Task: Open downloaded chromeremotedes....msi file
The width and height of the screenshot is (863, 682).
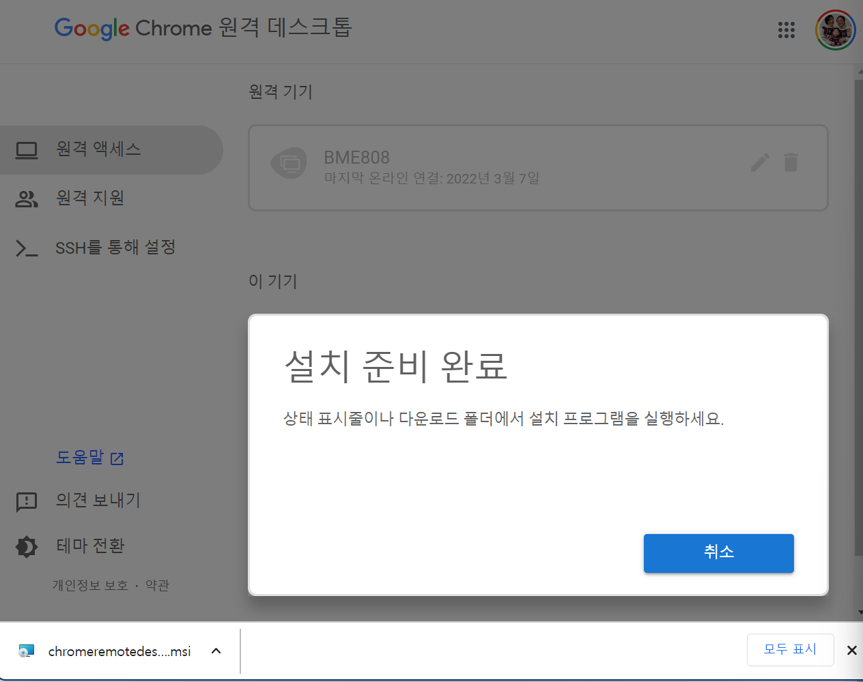Action: coord(119,651)
